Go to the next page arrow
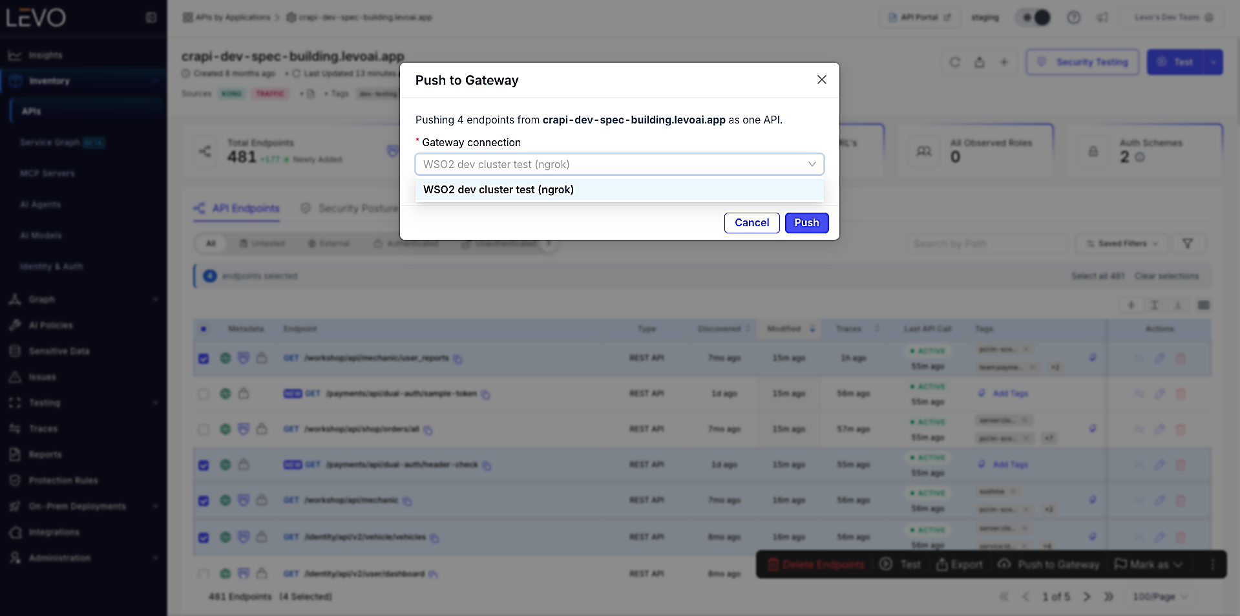The image size is (1240, 616). tap(1087, 597)
